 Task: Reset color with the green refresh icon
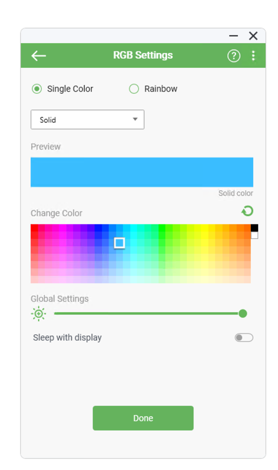(248, 211)
